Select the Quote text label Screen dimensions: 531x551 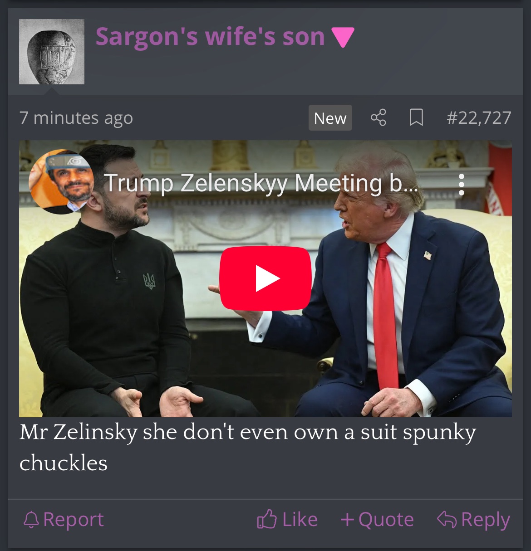386,520
